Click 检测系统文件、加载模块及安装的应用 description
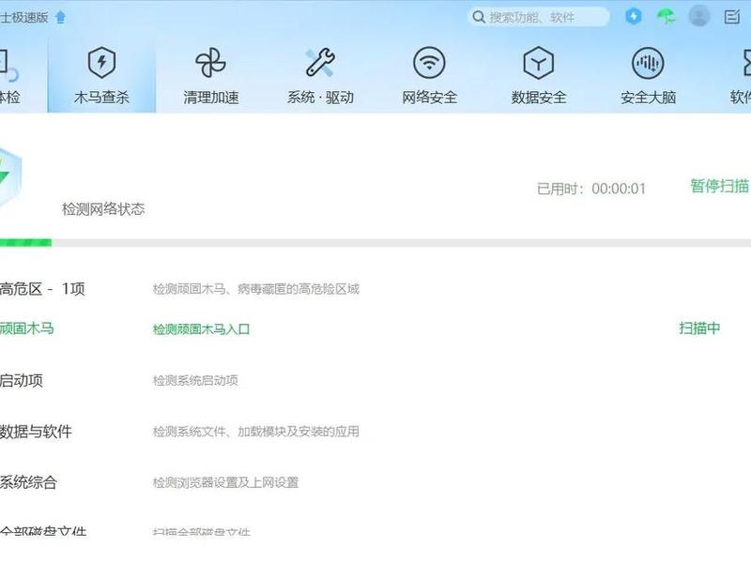The image size is (751, 563). tap(255, 432)
